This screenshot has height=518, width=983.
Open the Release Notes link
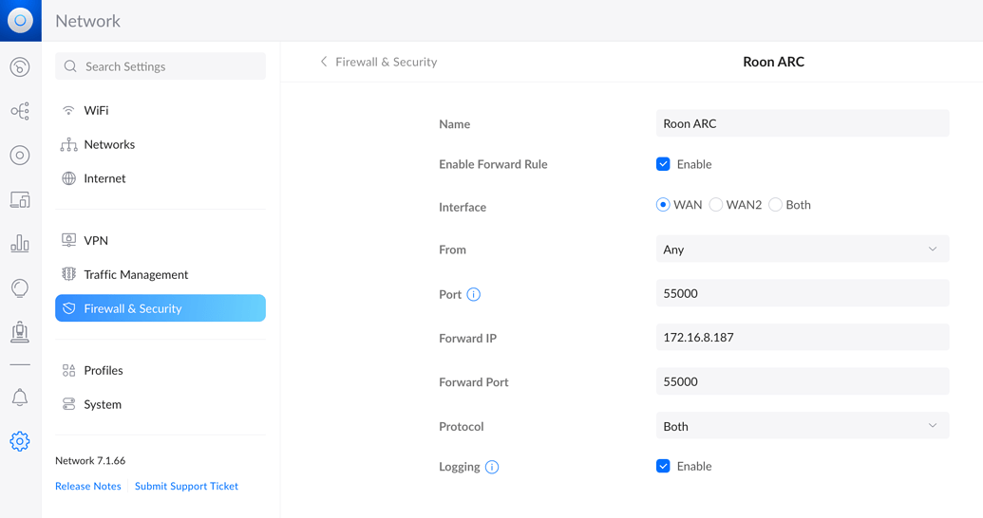point(87,486)
